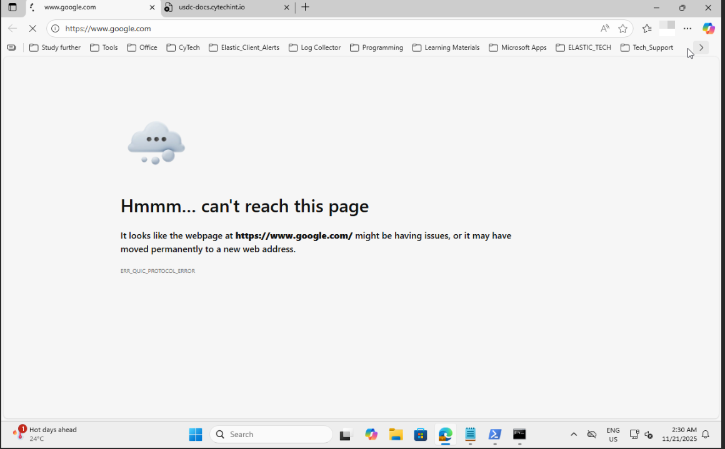Switch to the usdc-docs.cytechint.io tab
The width and height of the screenshot is (725, 449).
[222, 7]
